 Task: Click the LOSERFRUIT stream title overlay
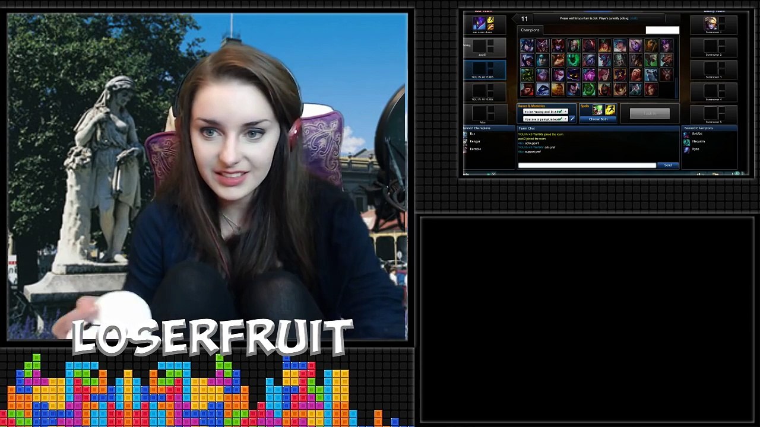point(213,337)
